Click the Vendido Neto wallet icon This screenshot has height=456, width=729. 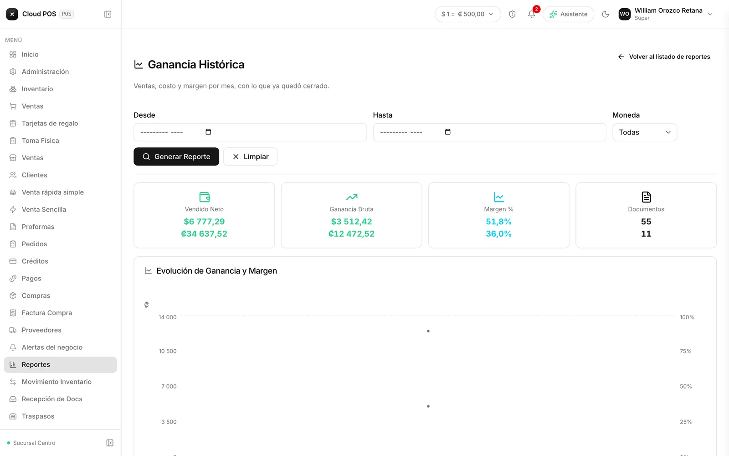[205, 197]
